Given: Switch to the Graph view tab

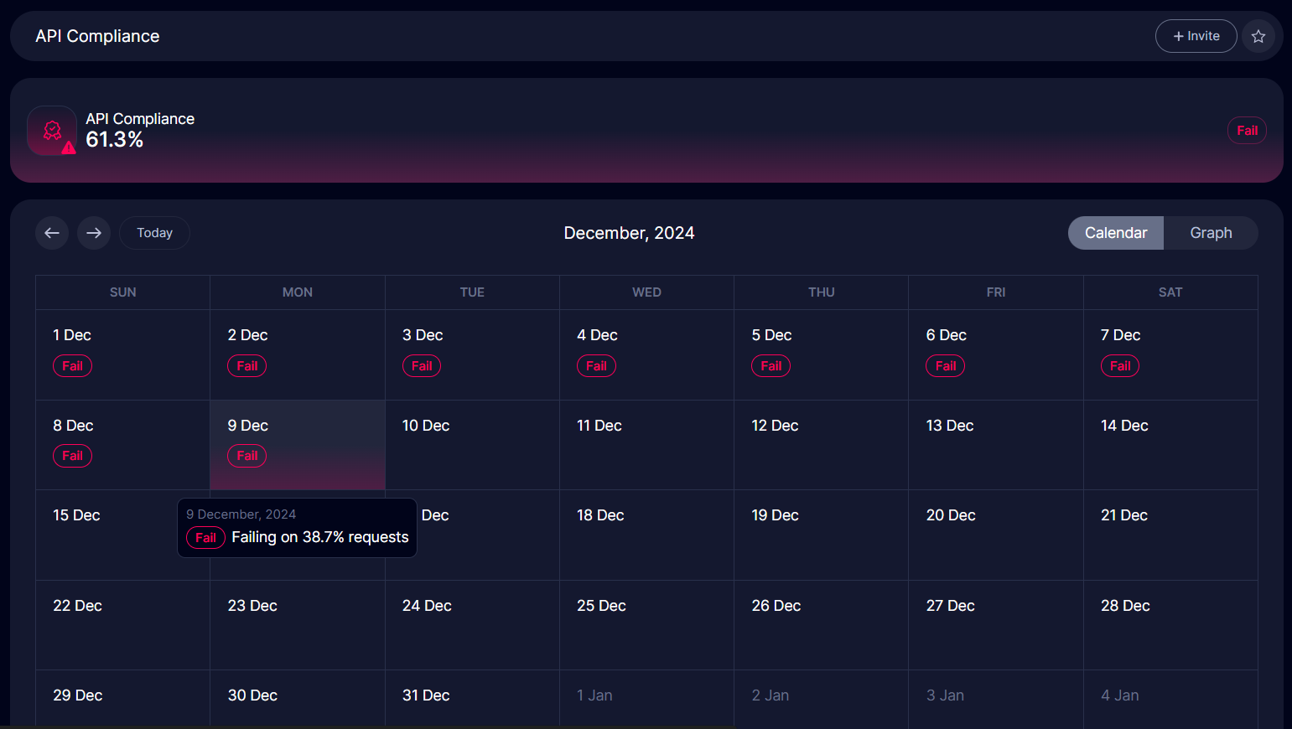Looking at the screenshot, I should pyautogui.click(x=1210, y=233).
